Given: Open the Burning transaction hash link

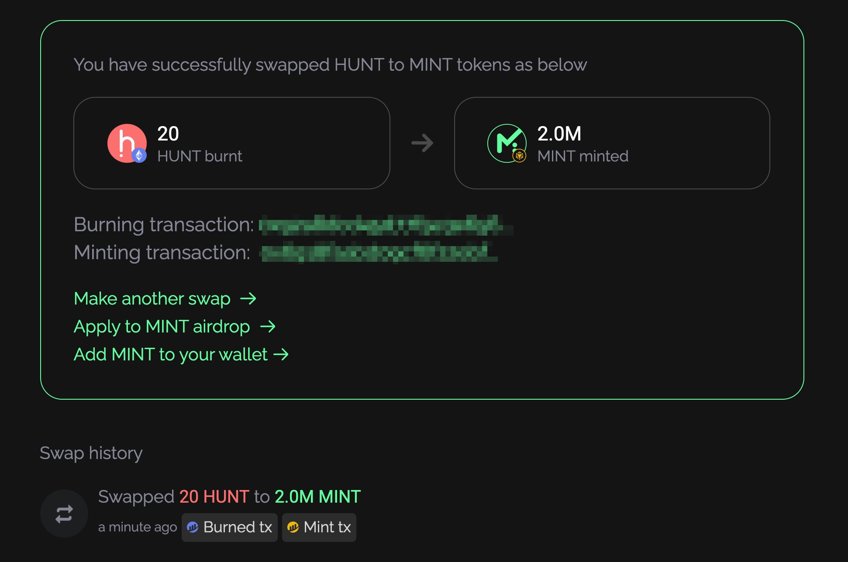Looking at the screenshot, I should [384, 225].
